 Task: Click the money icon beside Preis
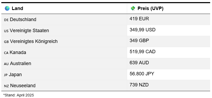click(x=133, y=8)
